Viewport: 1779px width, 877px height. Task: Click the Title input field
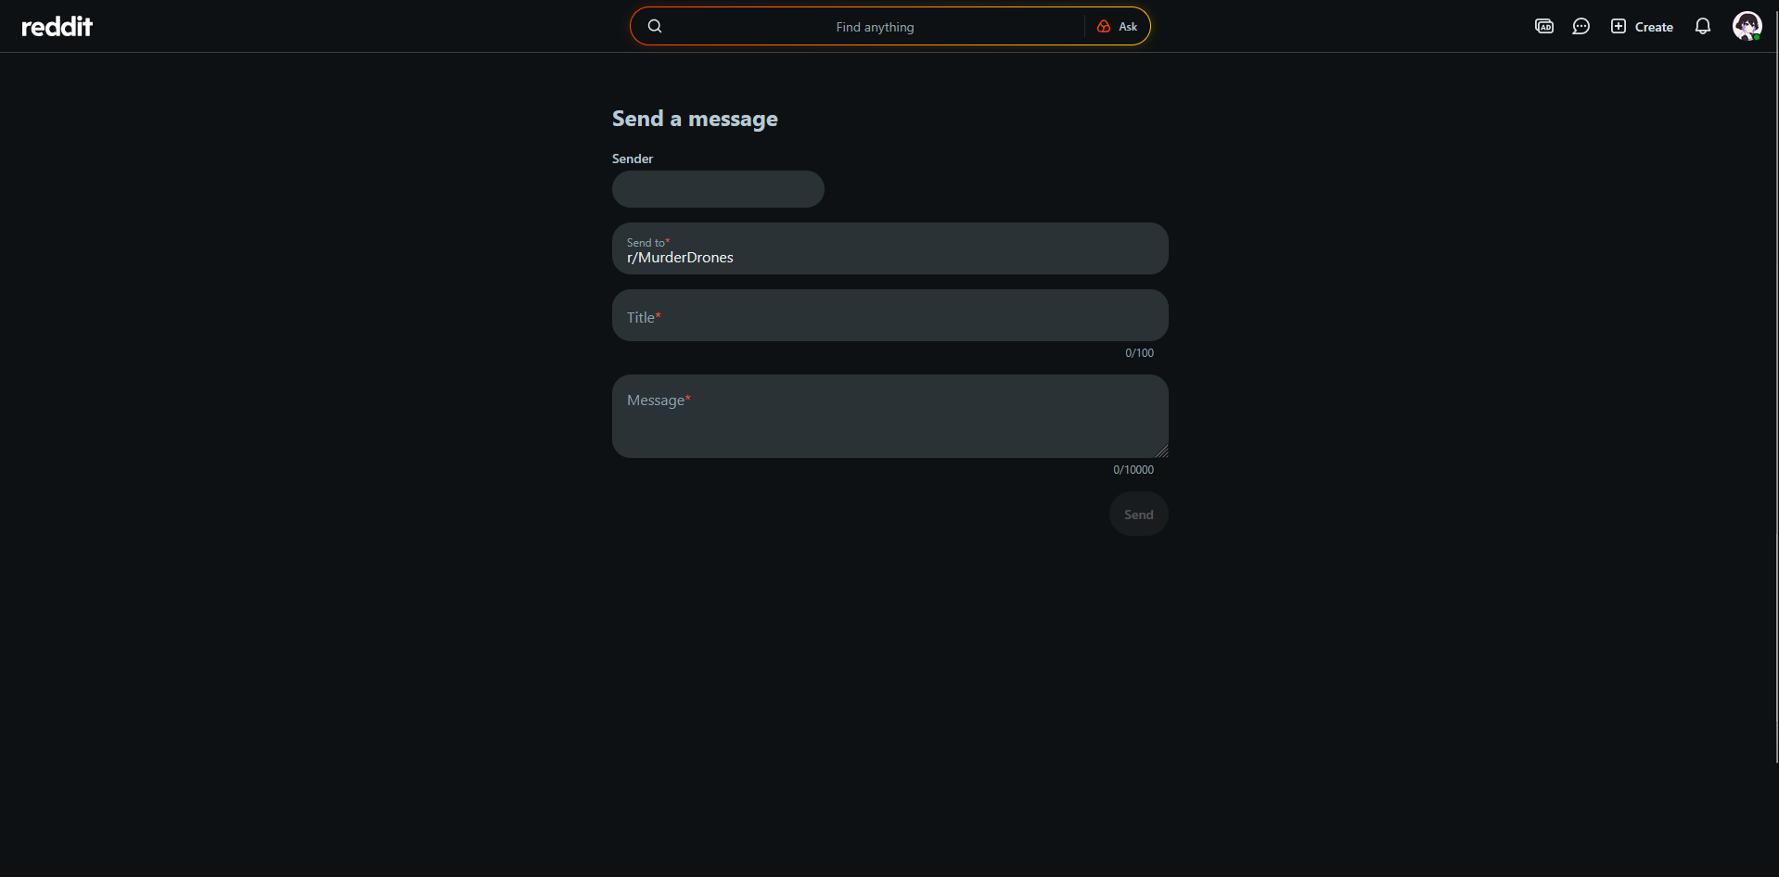point(889,316)
